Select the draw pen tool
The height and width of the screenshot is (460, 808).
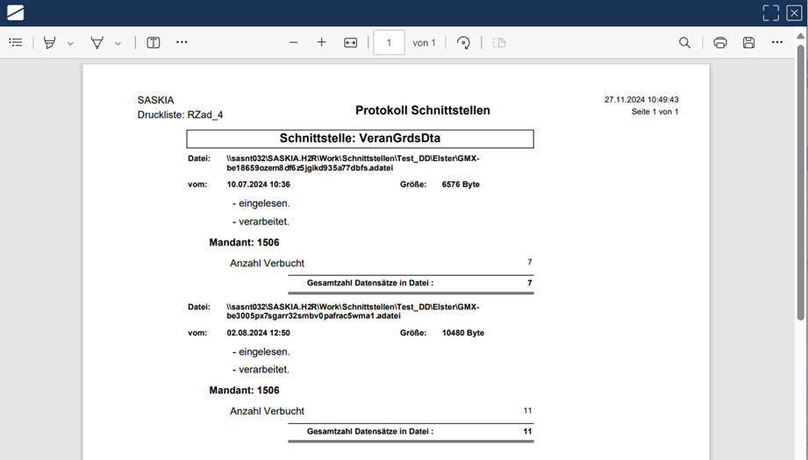point(97,42)
